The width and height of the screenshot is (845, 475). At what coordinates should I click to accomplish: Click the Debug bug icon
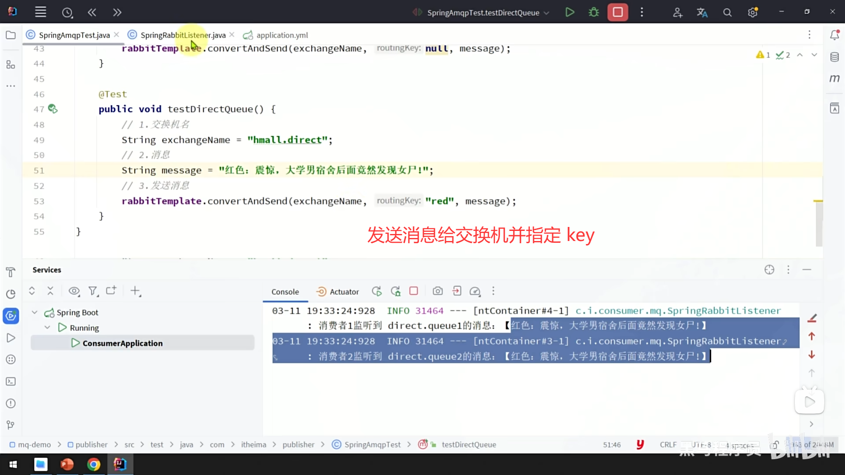(x=594, y=12)
